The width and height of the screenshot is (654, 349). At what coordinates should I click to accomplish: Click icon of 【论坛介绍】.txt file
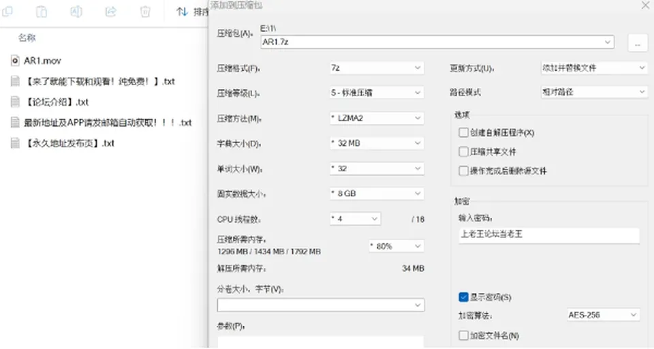click(x=15, y=102)
